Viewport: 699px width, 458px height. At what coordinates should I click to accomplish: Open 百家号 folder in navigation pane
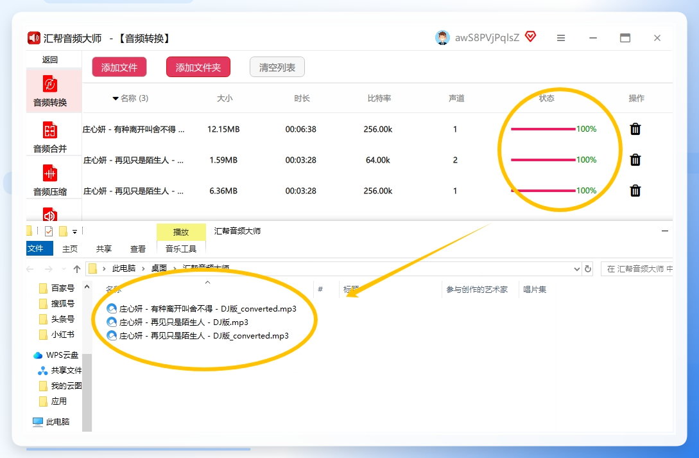pyautogui.click(x=57, y=288)
